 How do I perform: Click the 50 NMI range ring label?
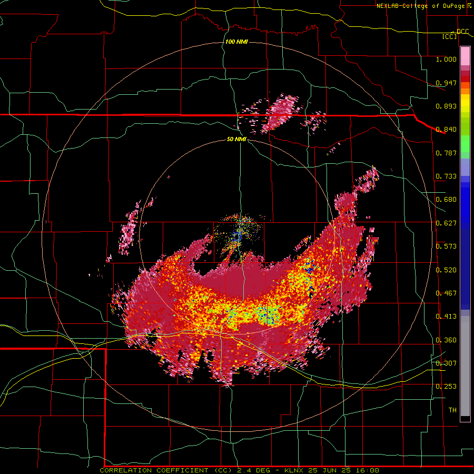(x=236, y=139)
